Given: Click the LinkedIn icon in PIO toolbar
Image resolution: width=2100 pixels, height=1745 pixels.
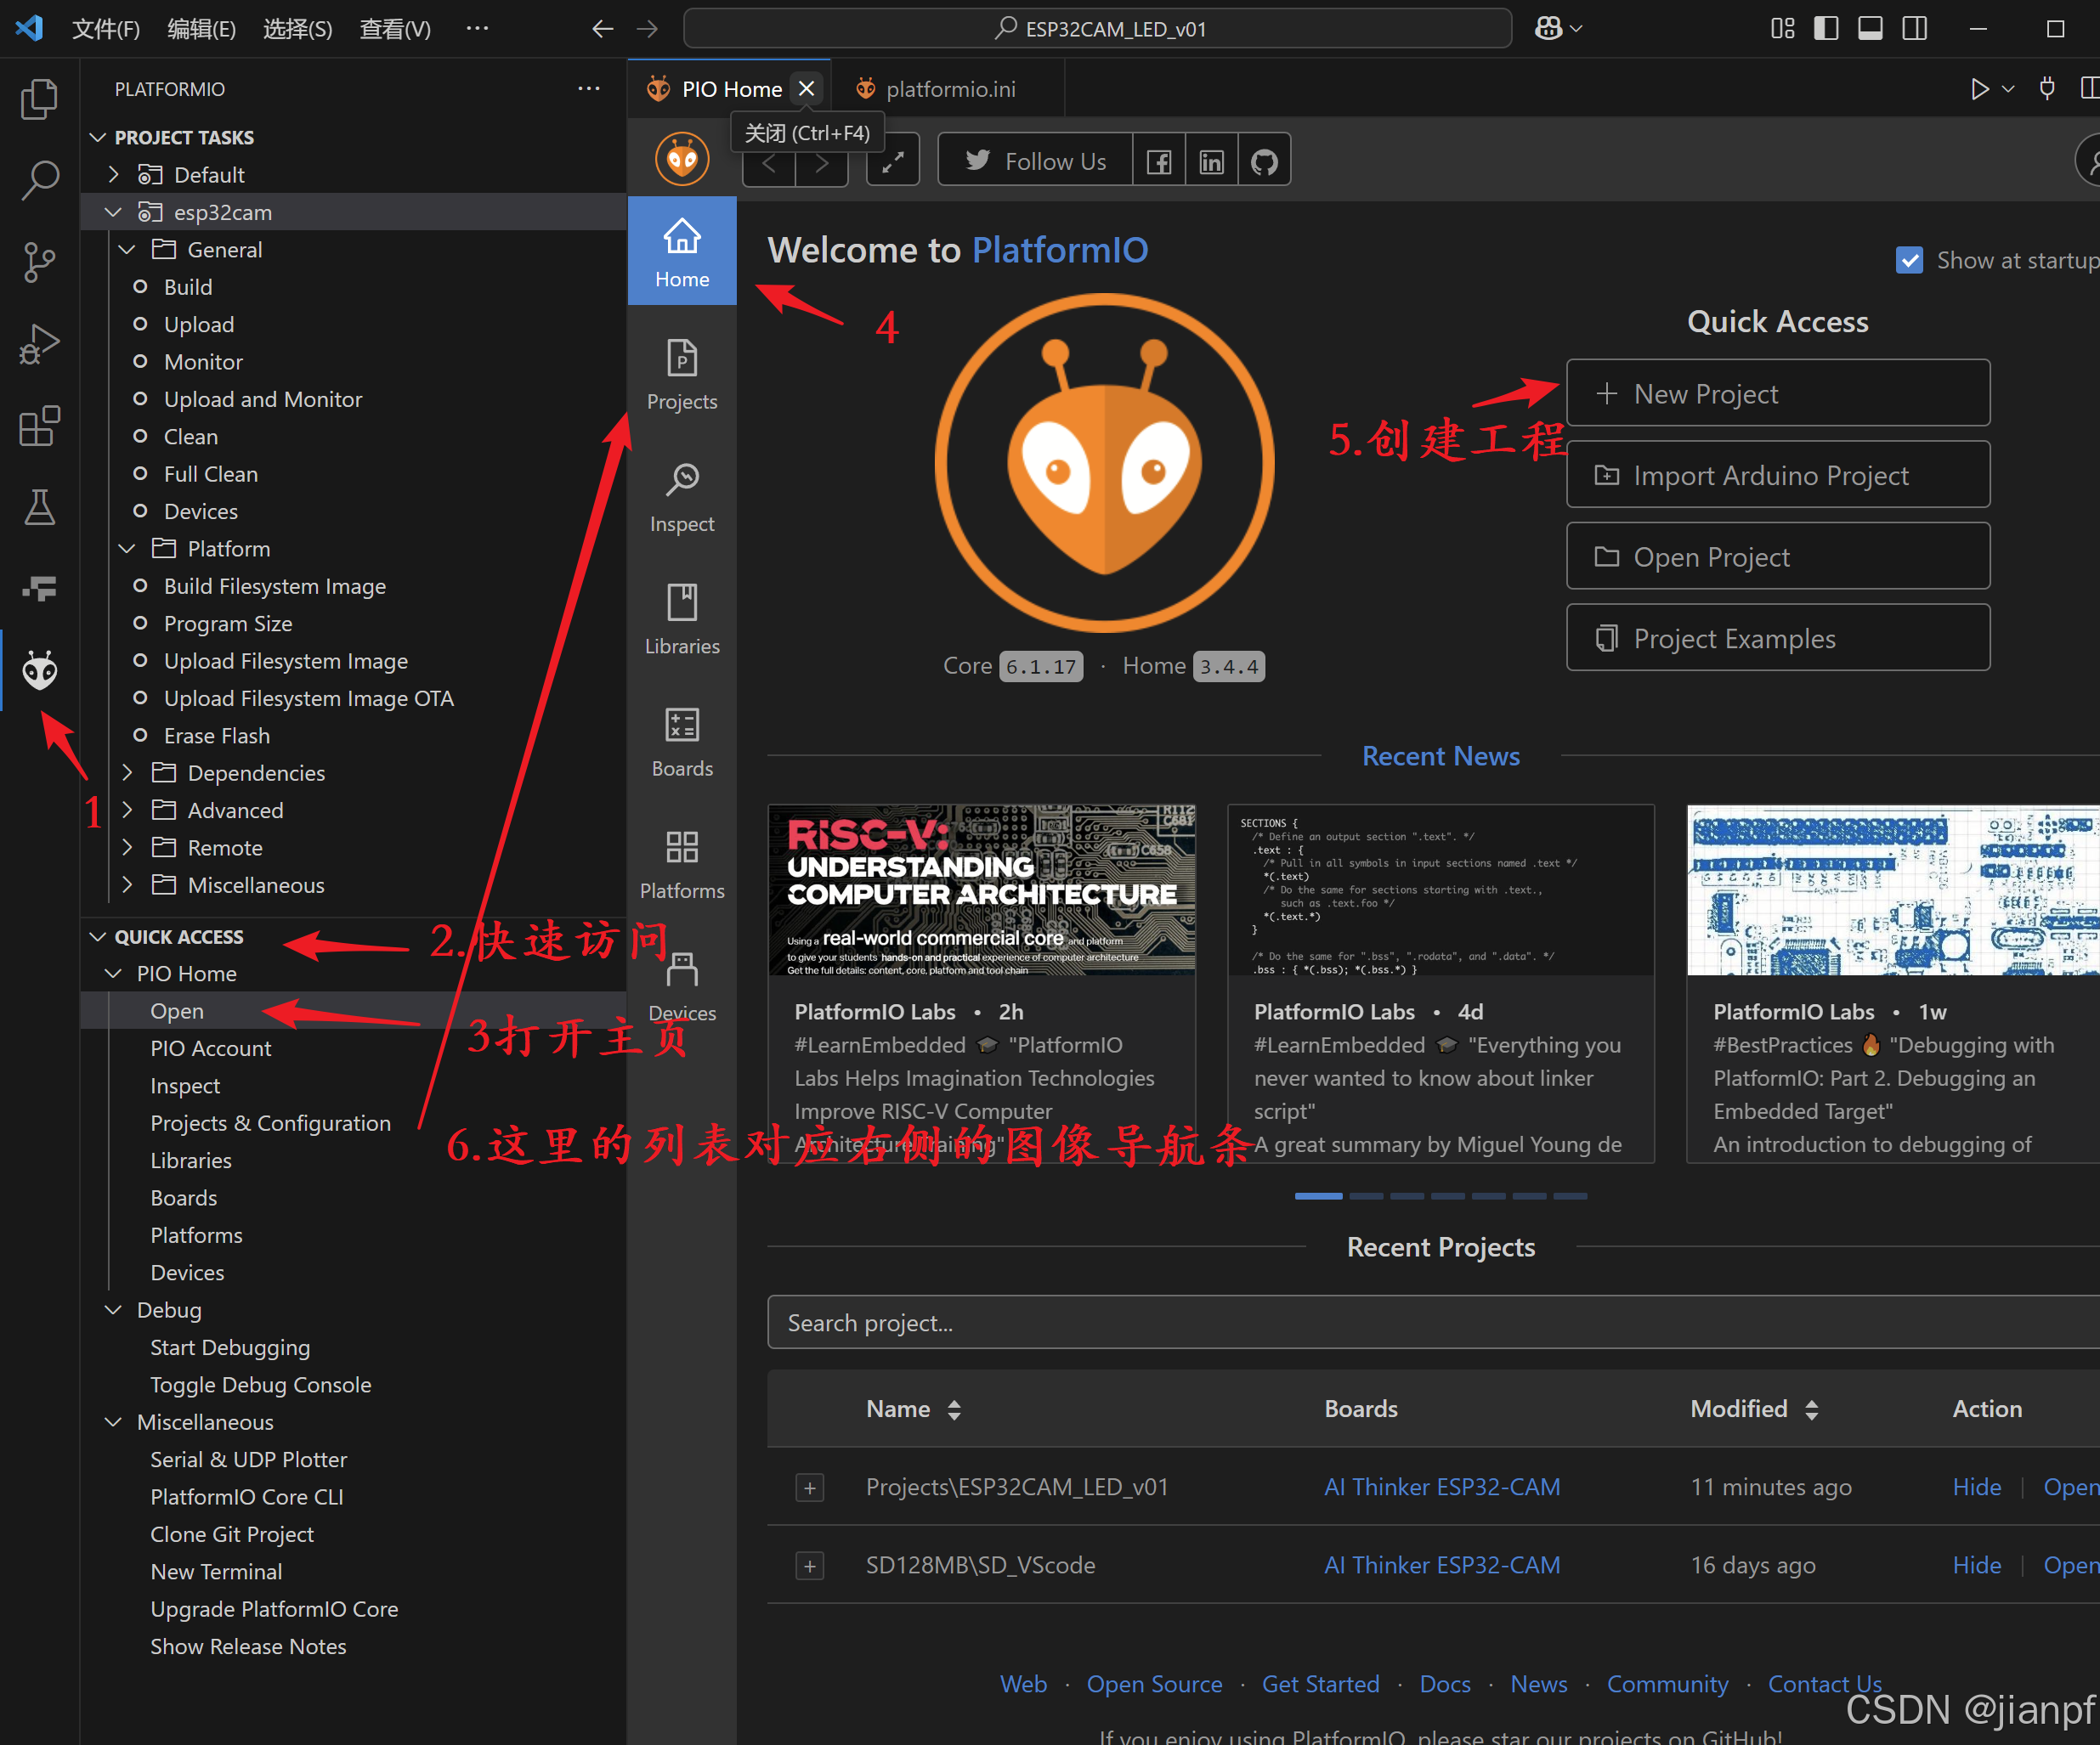Looking at the screenshot, I should 1211,161.
